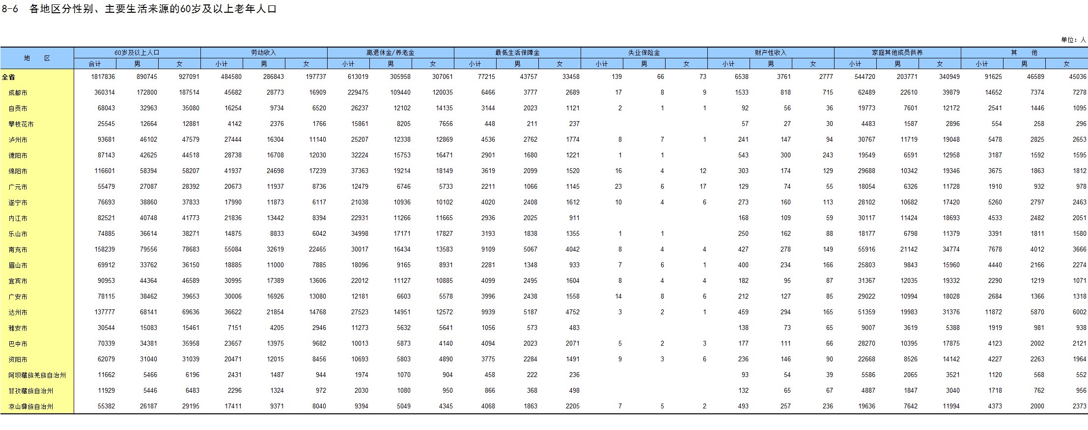Click the 全省 minimum living allowance value 77215
This screenshot has width=1088, height=430.
[x=486, y=77]
